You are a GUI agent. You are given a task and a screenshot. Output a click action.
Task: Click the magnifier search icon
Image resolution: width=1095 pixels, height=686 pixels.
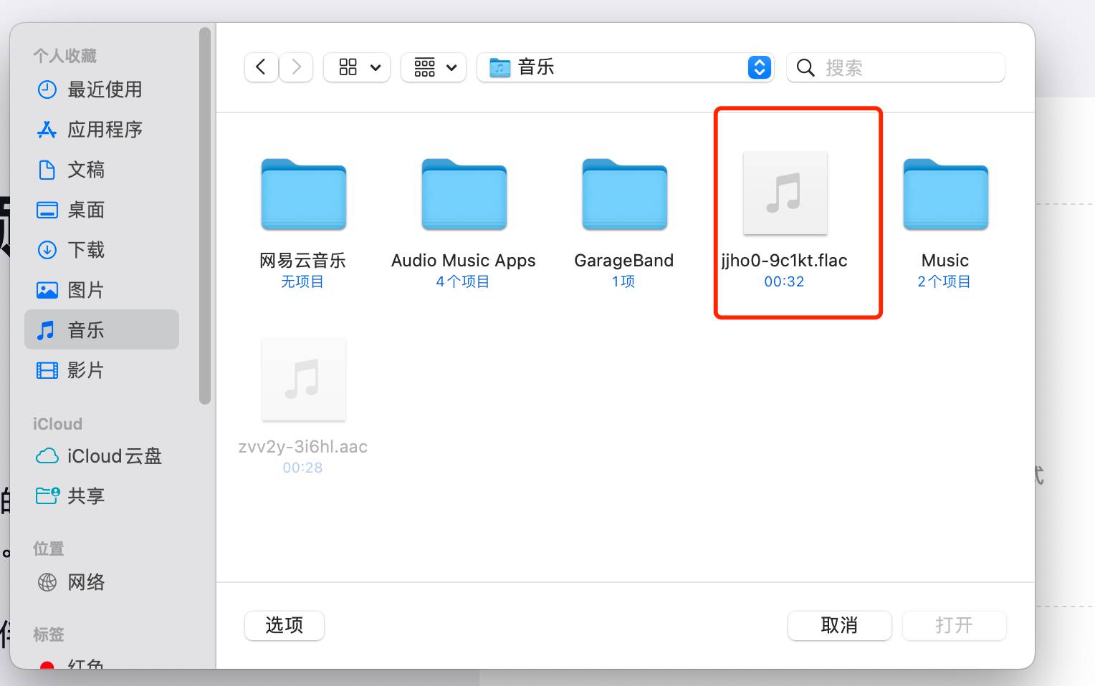[805, 68]
